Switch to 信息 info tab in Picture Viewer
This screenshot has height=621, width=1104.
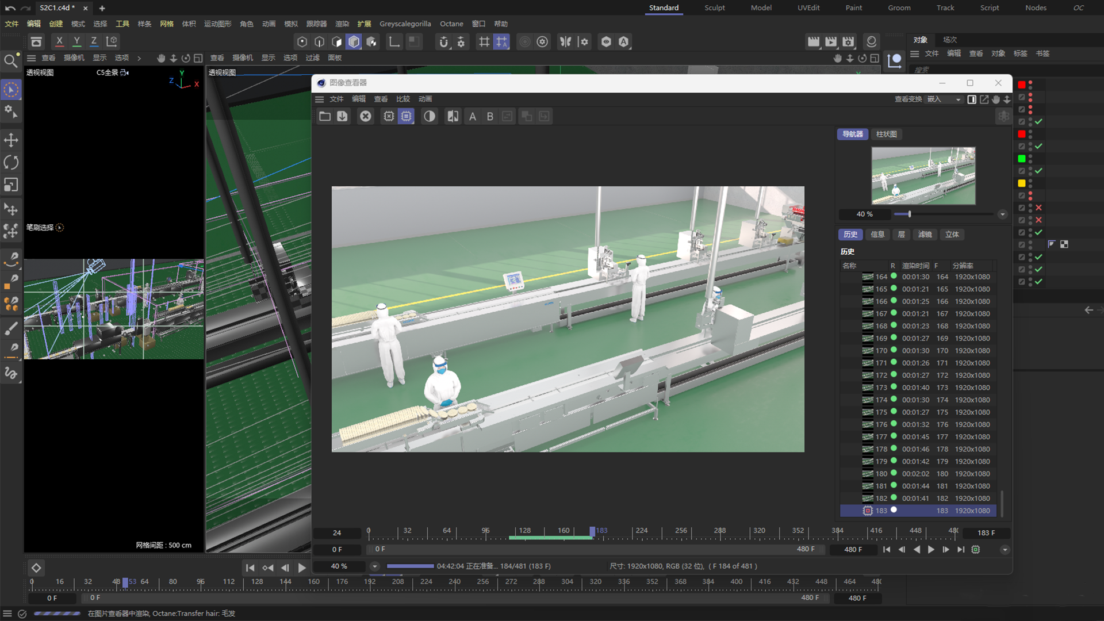[877, 235]
